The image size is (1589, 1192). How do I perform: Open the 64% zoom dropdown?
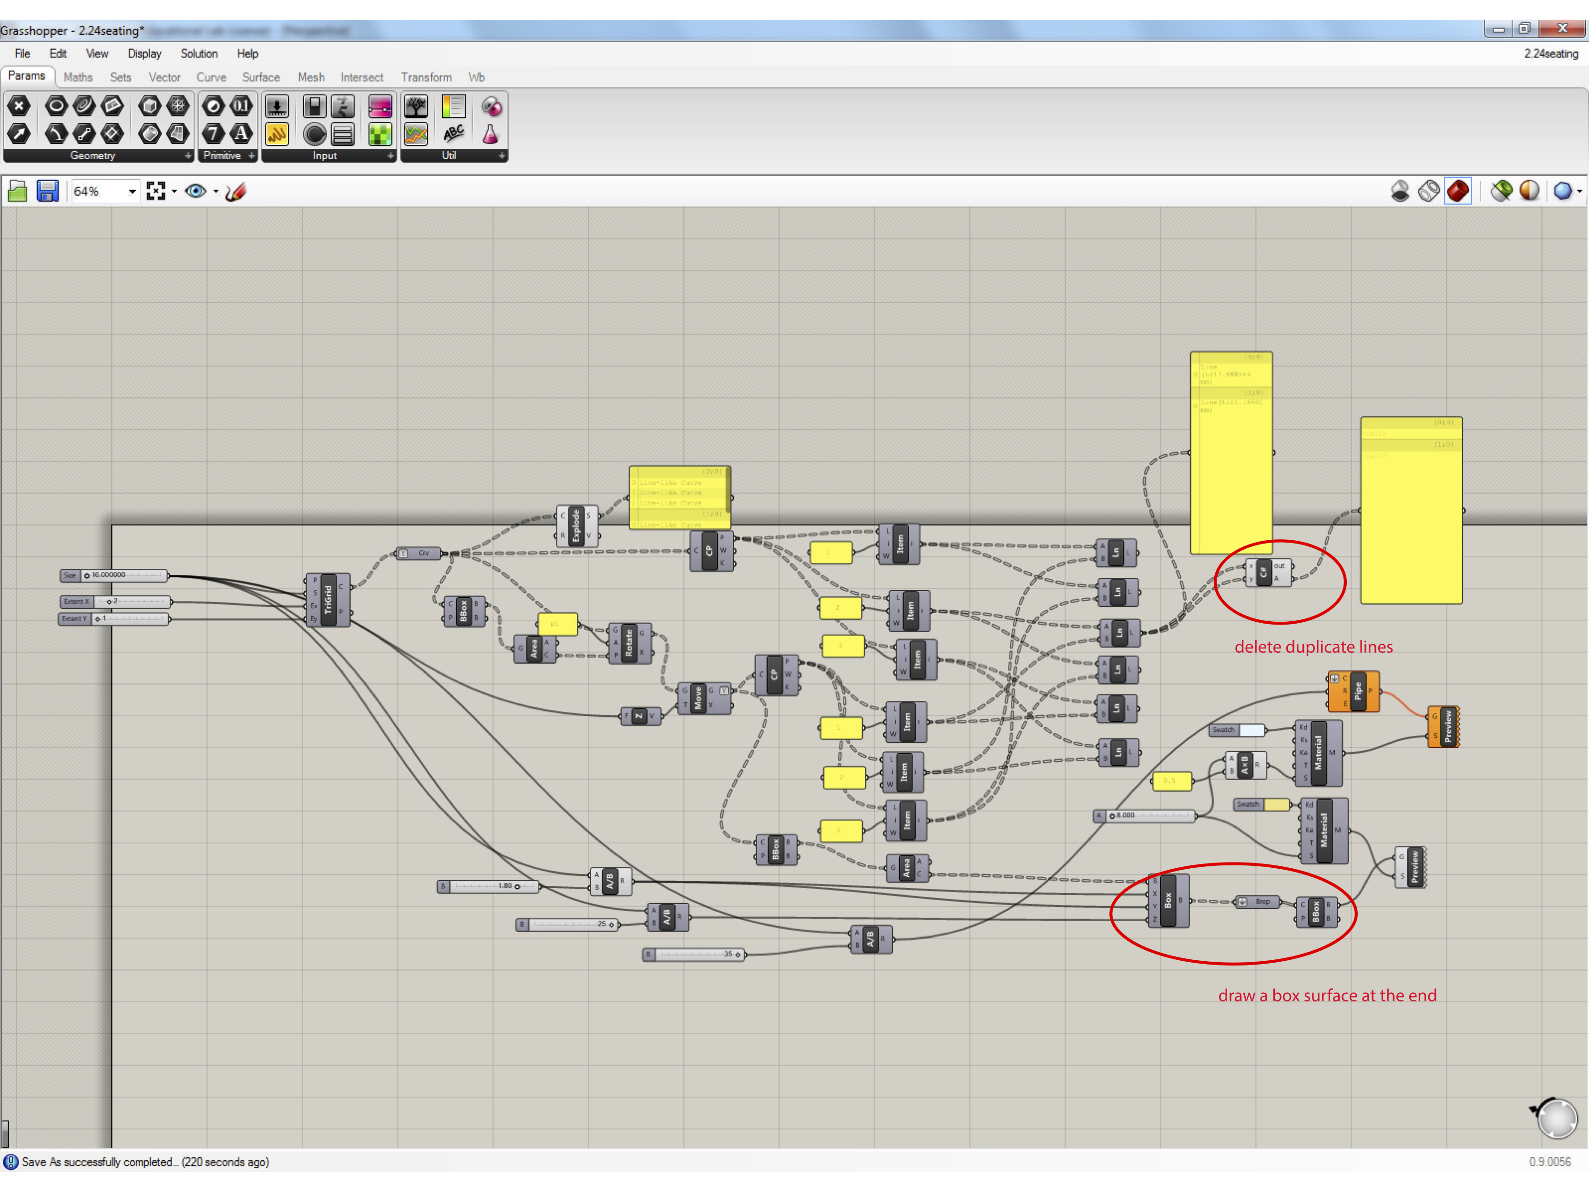[x=132, y=191]
